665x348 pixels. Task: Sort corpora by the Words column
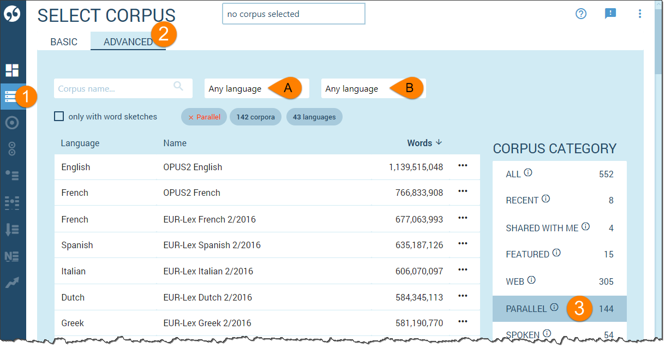click(421, 142)
